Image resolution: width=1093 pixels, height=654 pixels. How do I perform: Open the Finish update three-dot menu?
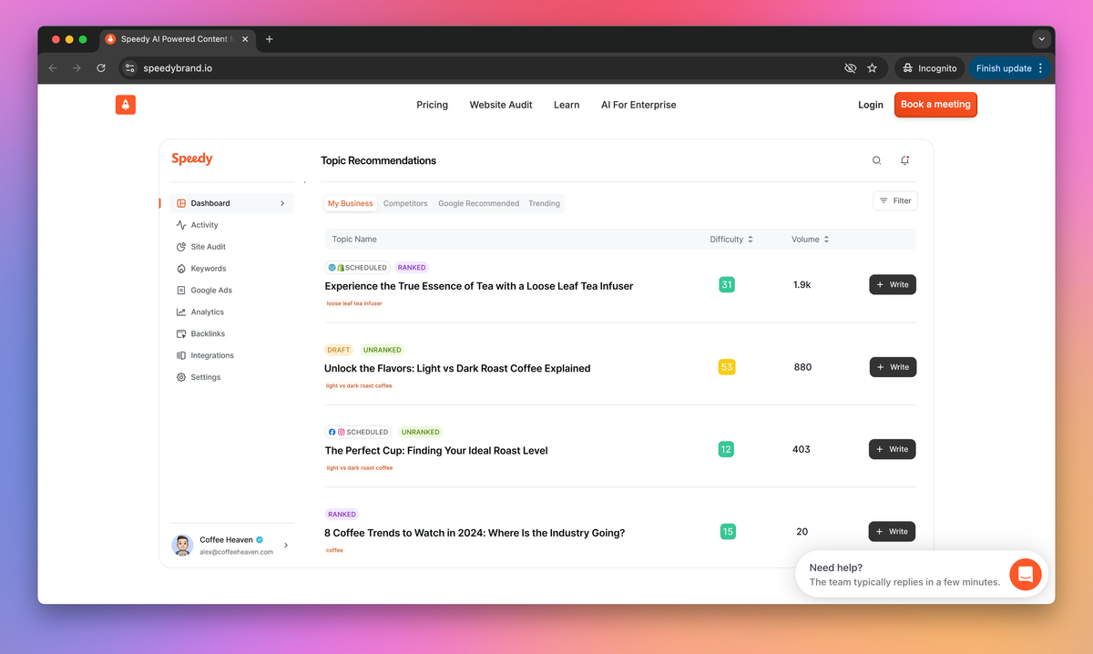pyautogui.click(x=1040, y=68)
